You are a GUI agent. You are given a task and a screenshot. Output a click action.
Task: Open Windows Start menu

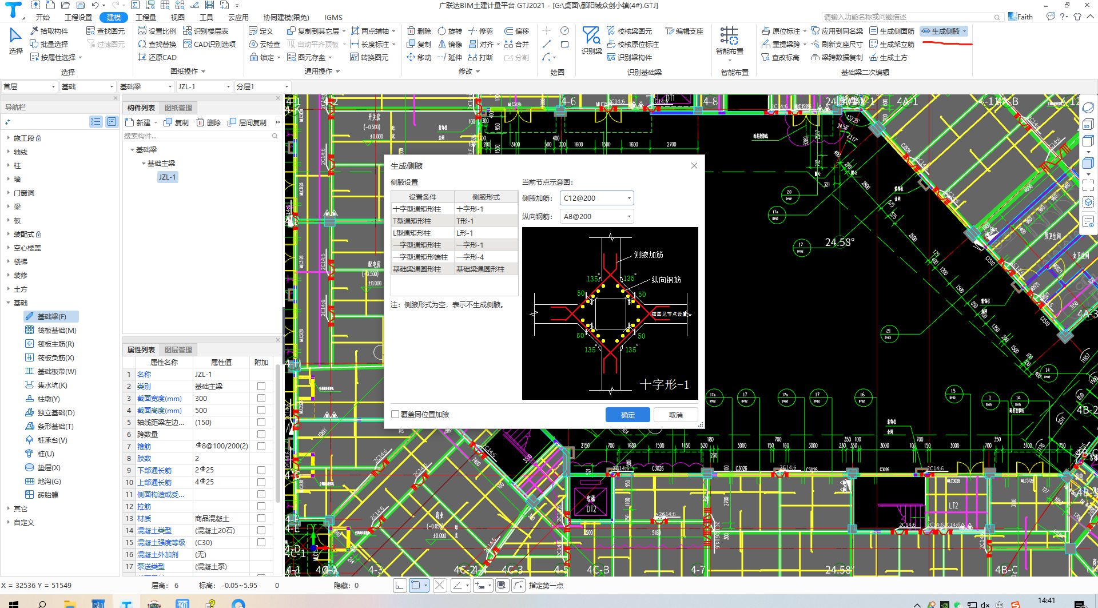(13, 603)
